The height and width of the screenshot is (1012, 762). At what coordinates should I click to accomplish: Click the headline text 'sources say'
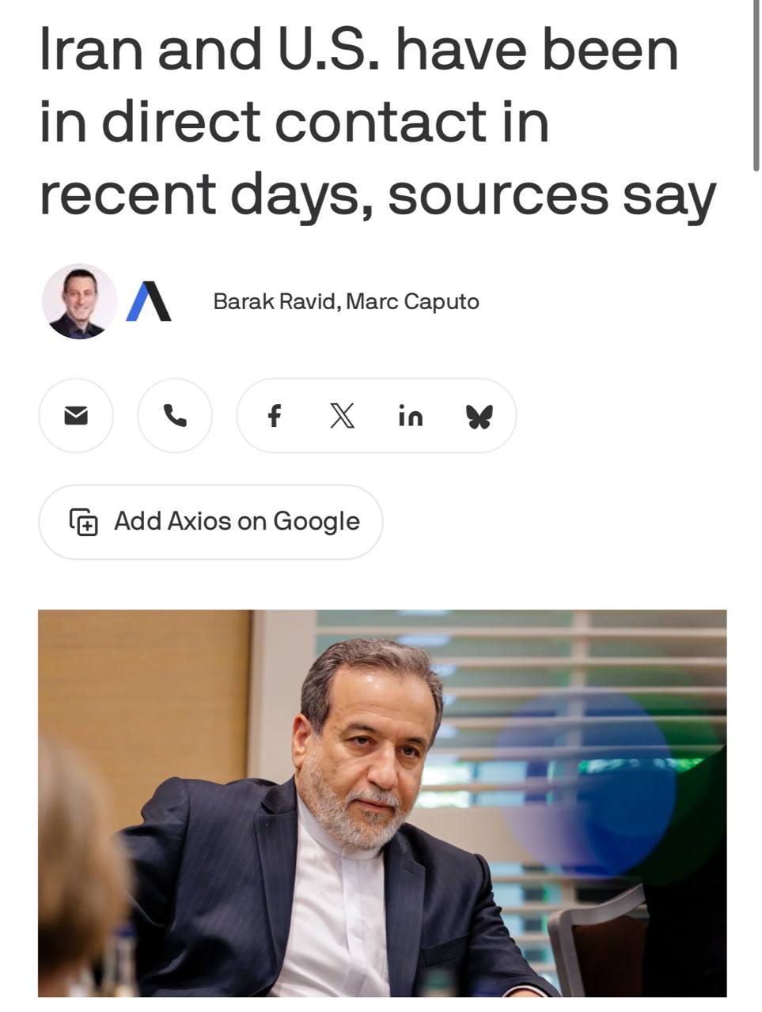coord(552,194)
